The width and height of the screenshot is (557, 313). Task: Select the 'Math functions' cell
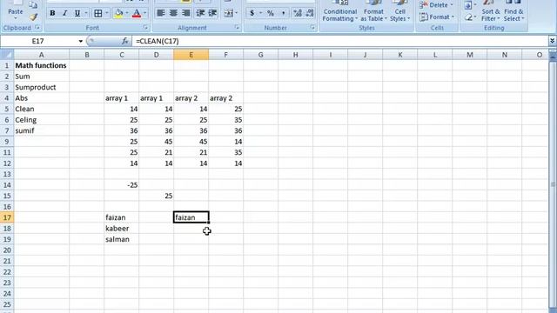(41, 65)
